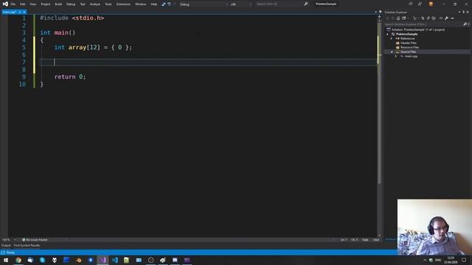This screenshot has height=265, width=472.
Task: Open the Debug configuration dropdown
Action: click(x=204, y=4)
